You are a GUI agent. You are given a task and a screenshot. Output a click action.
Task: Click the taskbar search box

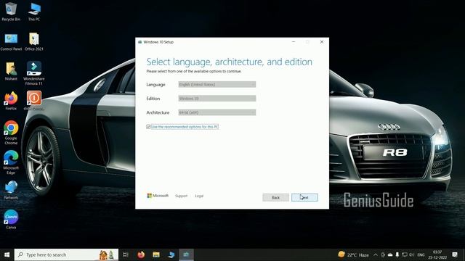coord(66,254)
